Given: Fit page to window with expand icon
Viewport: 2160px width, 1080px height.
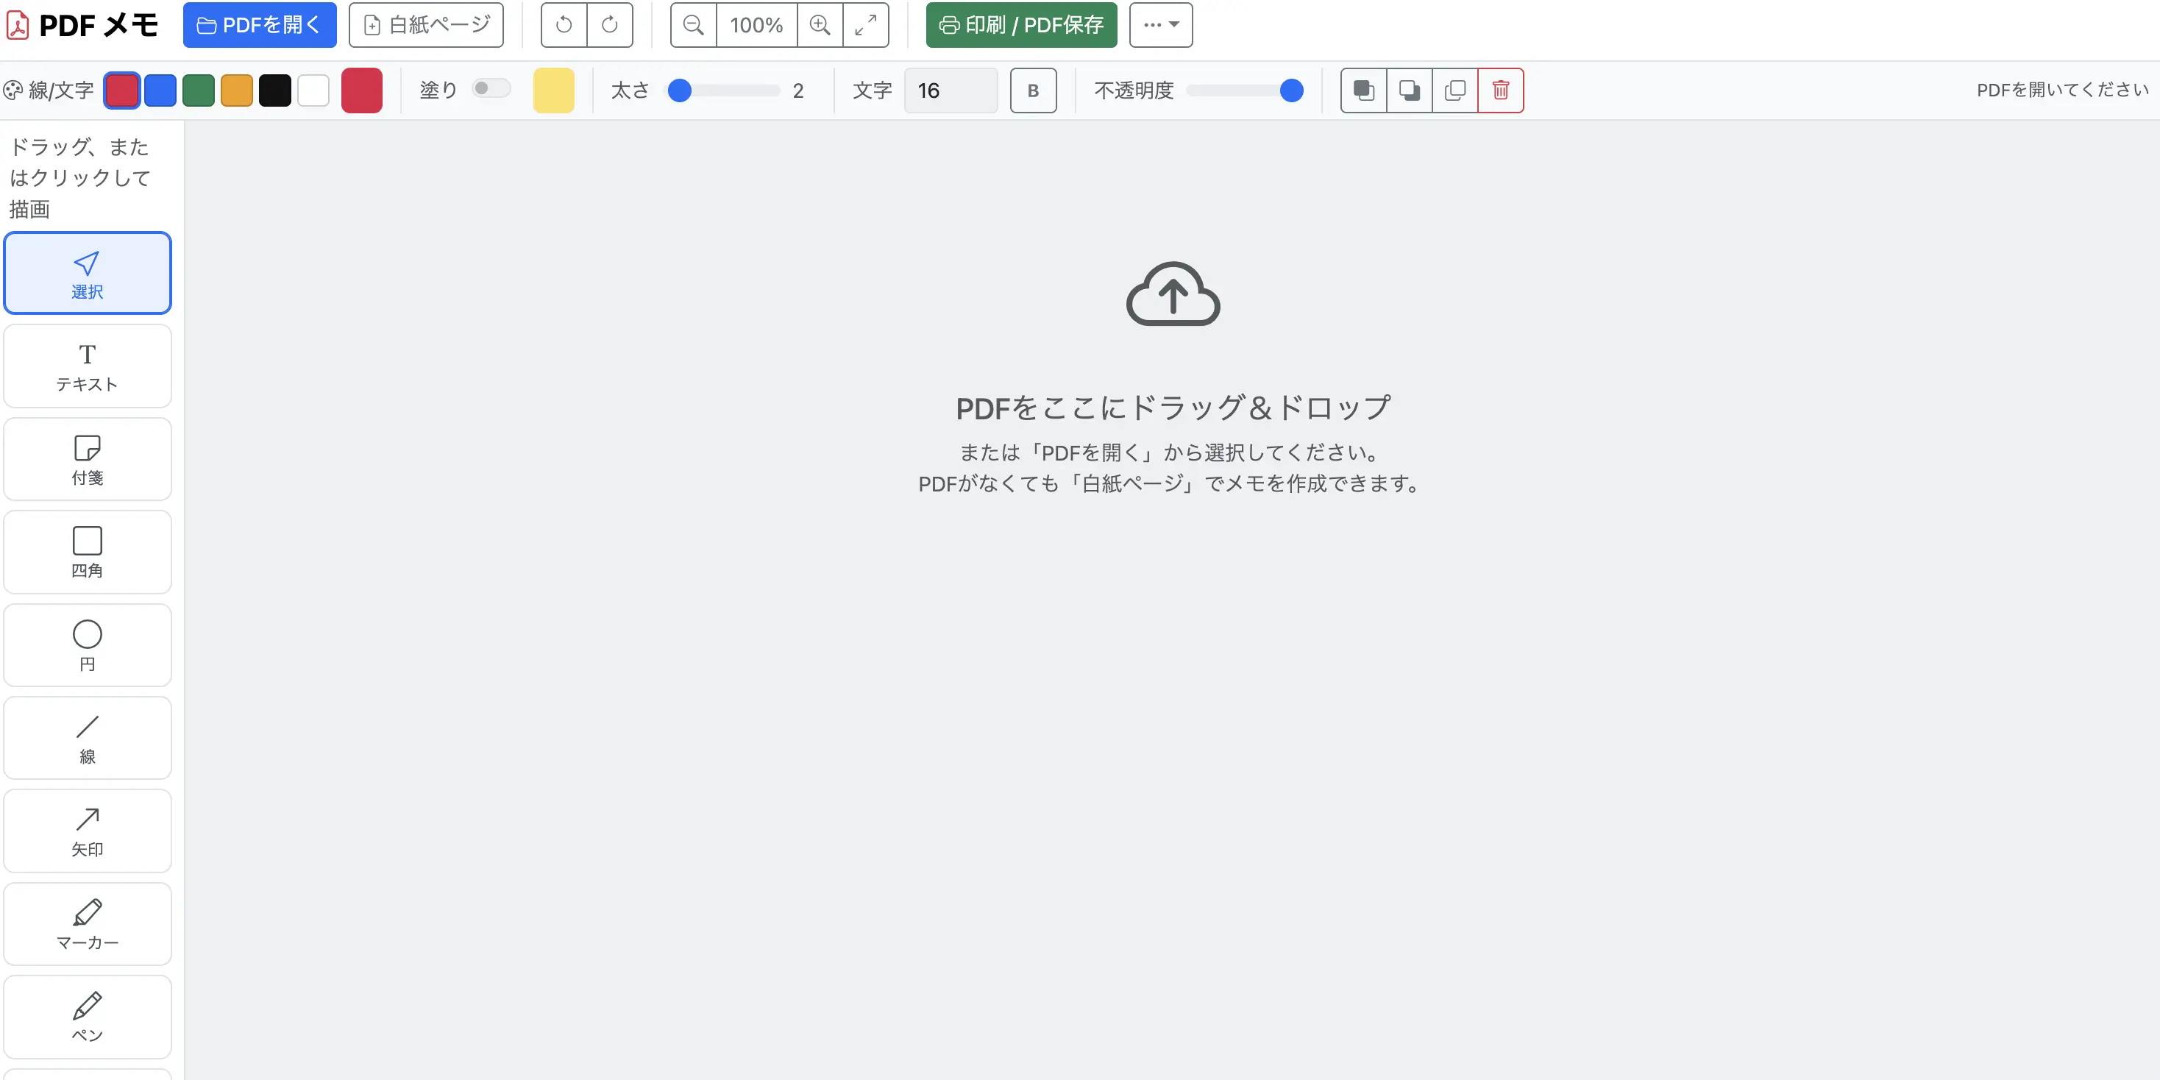Looking at the screenshot, I should tap(865, 25).
